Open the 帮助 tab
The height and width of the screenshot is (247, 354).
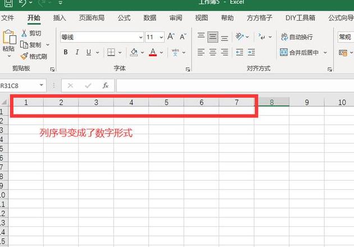pyautogui.click(x=227, y=18)
